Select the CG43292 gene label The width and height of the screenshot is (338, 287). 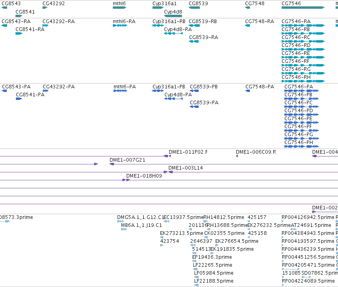tap(54, 4)
